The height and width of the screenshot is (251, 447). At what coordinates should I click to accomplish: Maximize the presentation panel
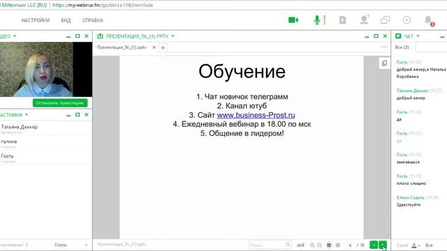[376, 36]
